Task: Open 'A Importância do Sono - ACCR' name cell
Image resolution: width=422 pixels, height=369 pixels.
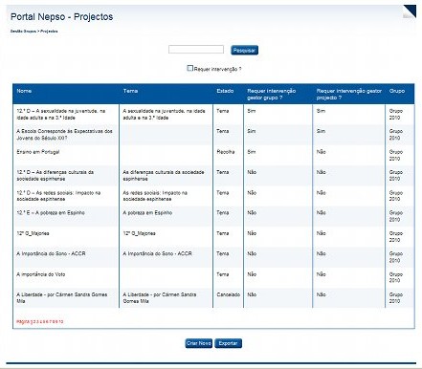Action: [x=51, y=253]
